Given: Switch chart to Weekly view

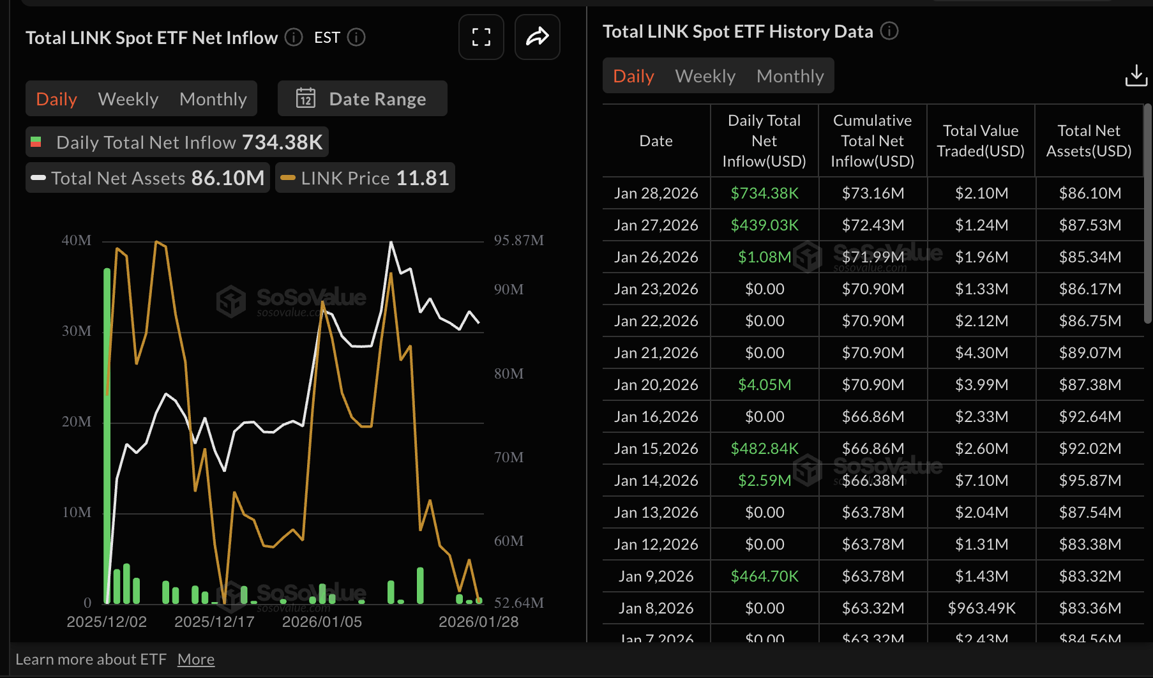Looking at the screenshot, I should tap(128, 98).
